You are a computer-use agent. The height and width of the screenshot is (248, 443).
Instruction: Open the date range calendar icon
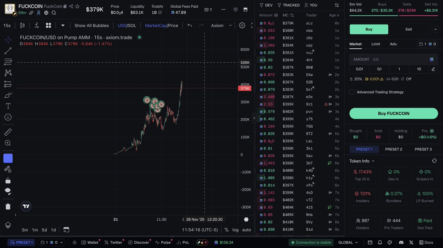(x=66, y=230)
